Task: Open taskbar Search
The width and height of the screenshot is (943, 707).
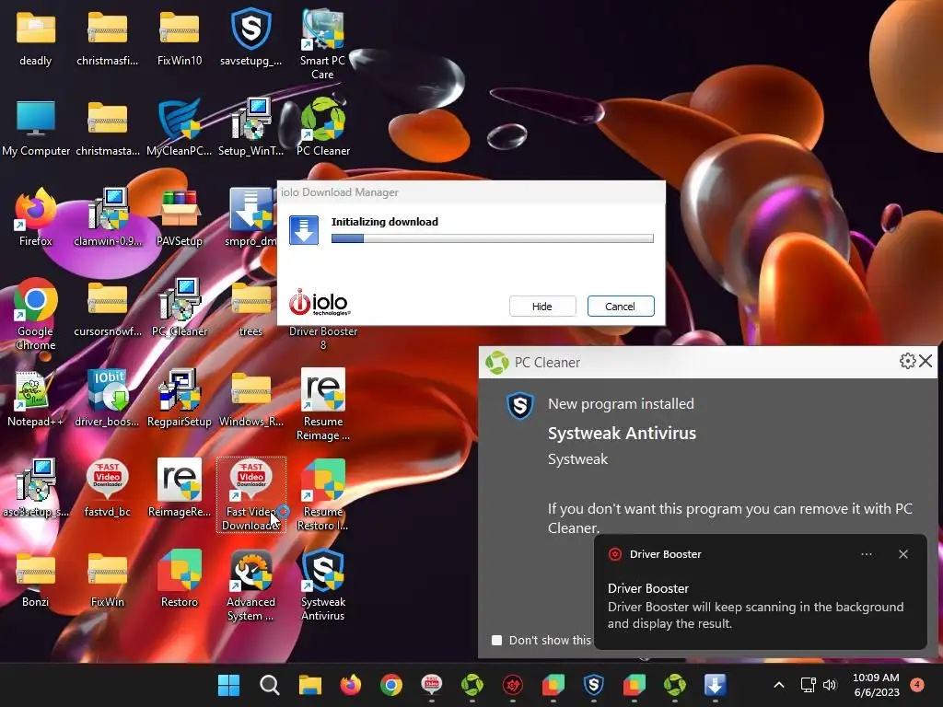Action: [270, 685]
